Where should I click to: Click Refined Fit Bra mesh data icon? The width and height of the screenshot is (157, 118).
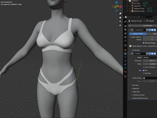pyautogui.click(x=151, y=9)
